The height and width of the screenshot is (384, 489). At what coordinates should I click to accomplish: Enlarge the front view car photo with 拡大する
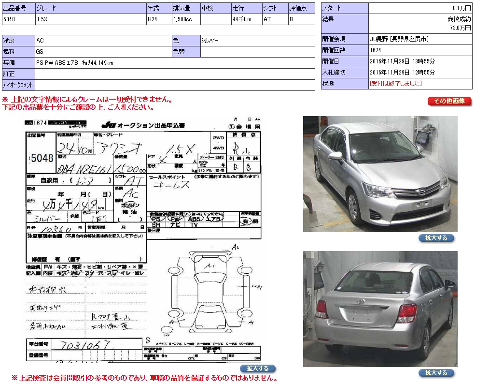point(436,238)
